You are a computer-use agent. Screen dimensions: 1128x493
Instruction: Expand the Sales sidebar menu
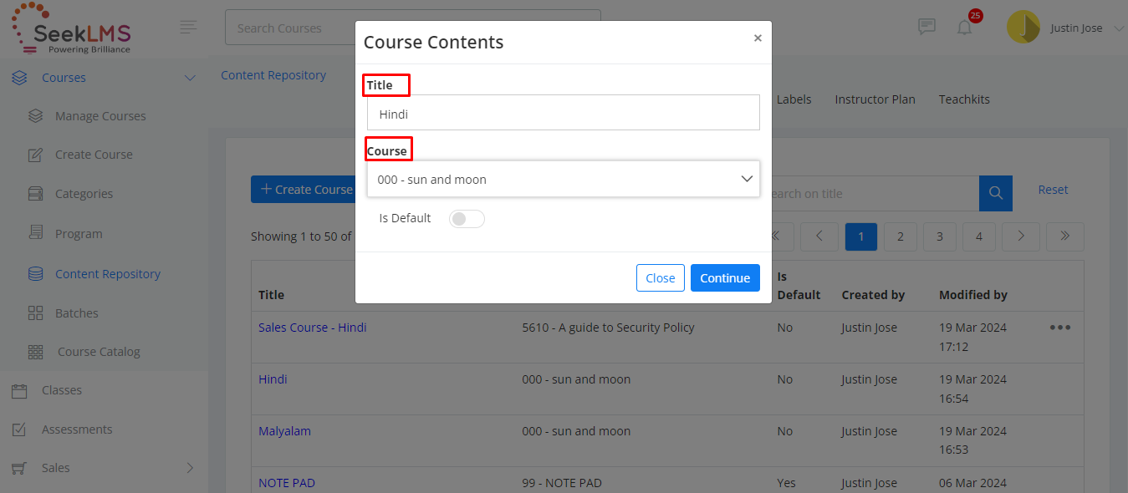(190, 468)
